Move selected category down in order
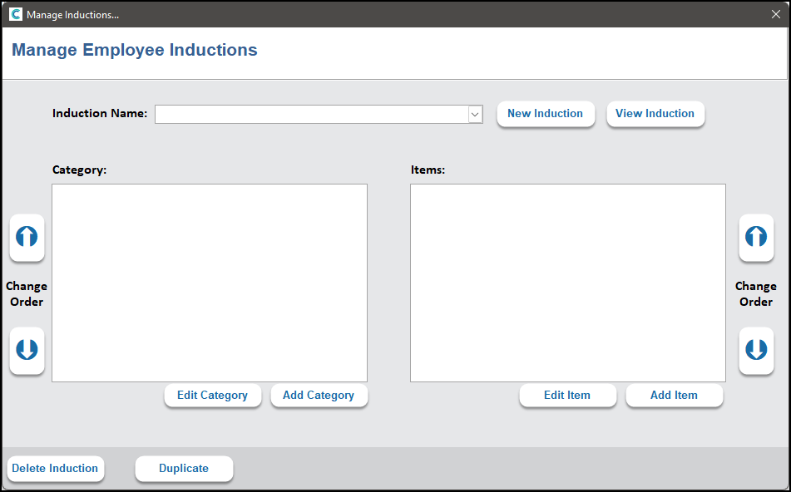 pyautogui.click(x=27, y=350)
